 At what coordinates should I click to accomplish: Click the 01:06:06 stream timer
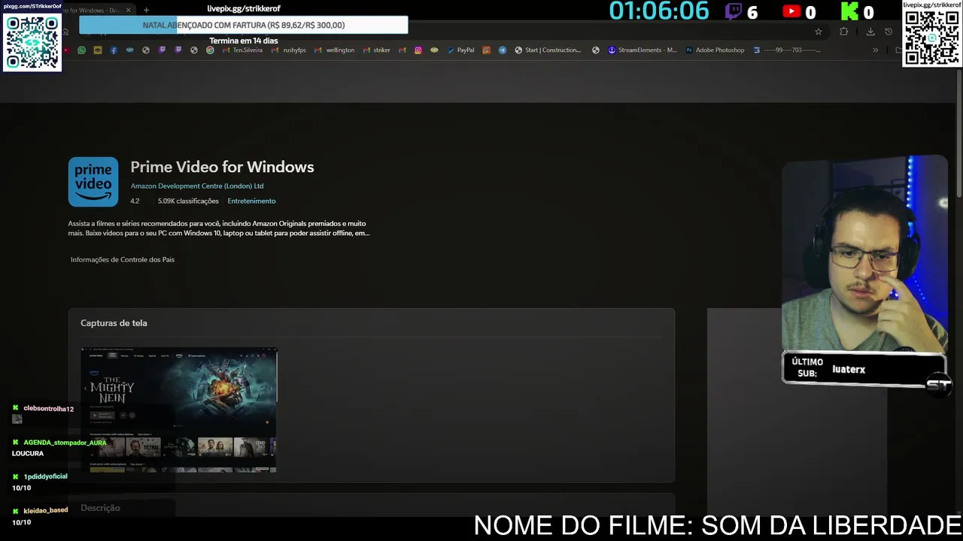pyautogui.click(x=659, y=11)
